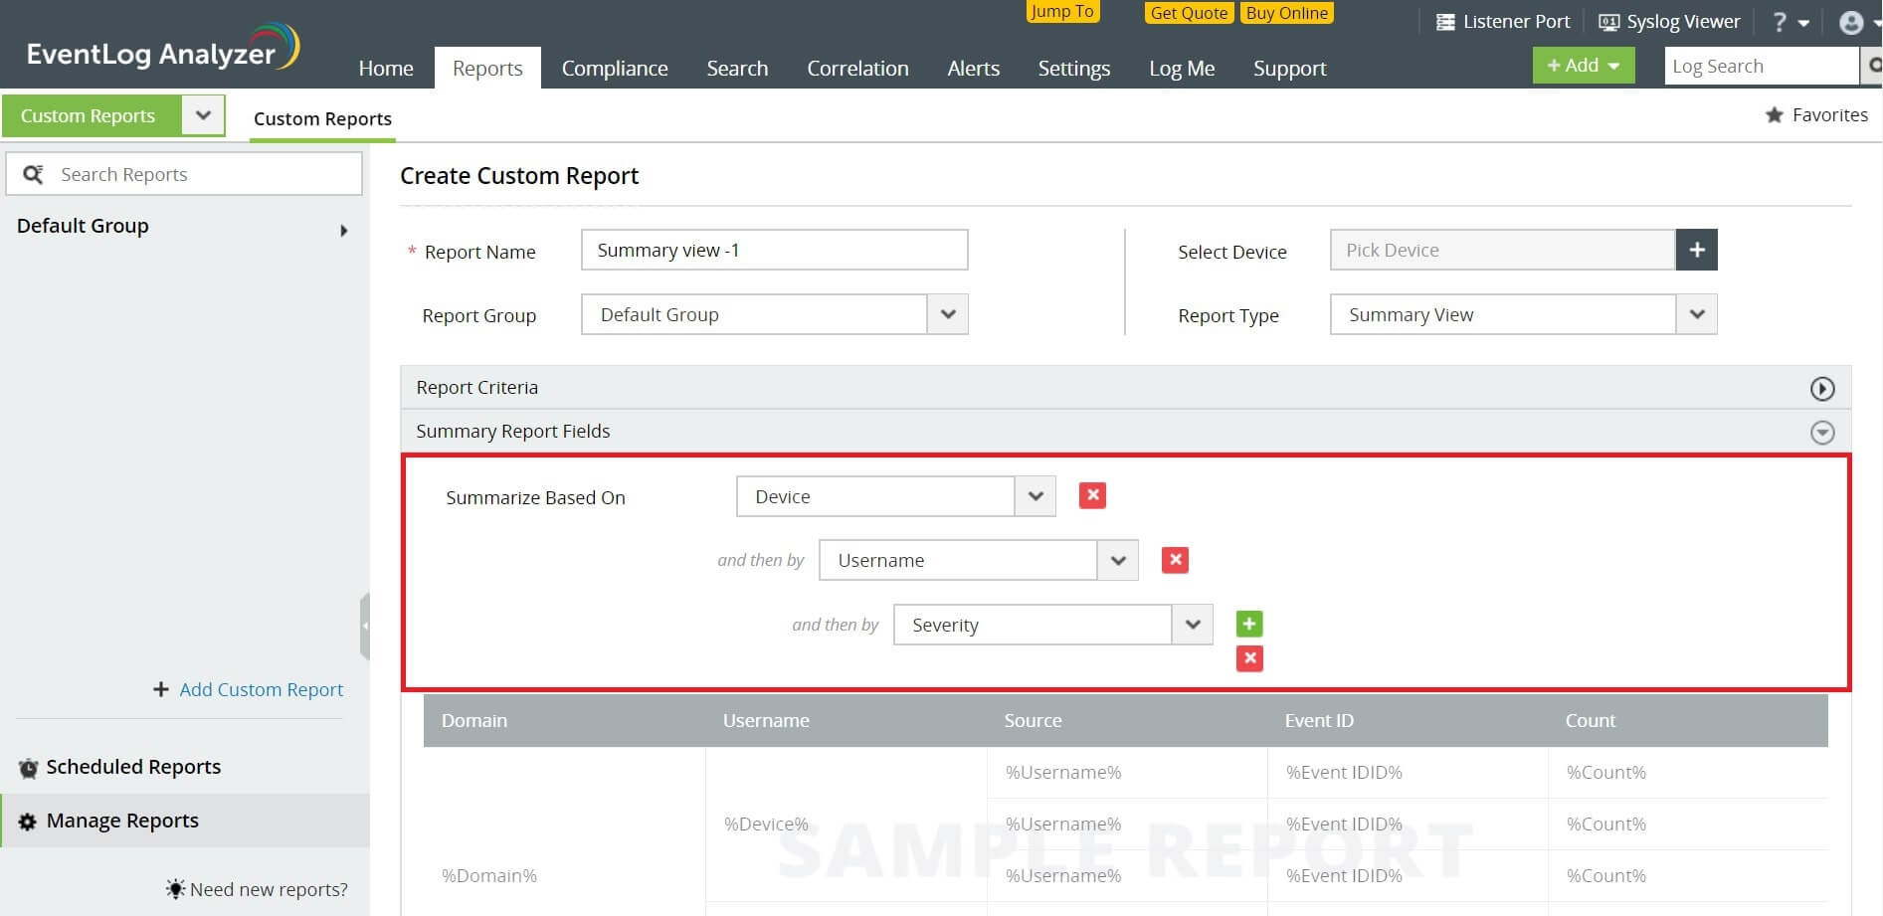Click the Username column header
The image size is (1883, 916).
[x=766, y=720]
